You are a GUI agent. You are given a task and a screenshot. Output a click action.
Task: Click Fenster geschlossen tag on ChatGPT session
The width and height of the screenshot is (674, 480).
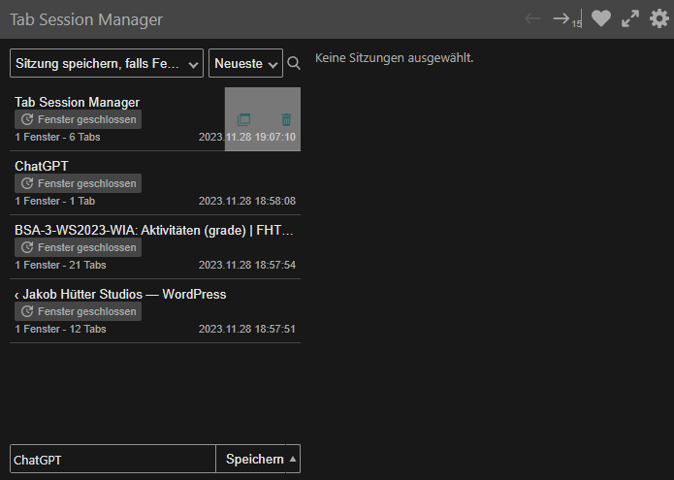tap(78, 183)
